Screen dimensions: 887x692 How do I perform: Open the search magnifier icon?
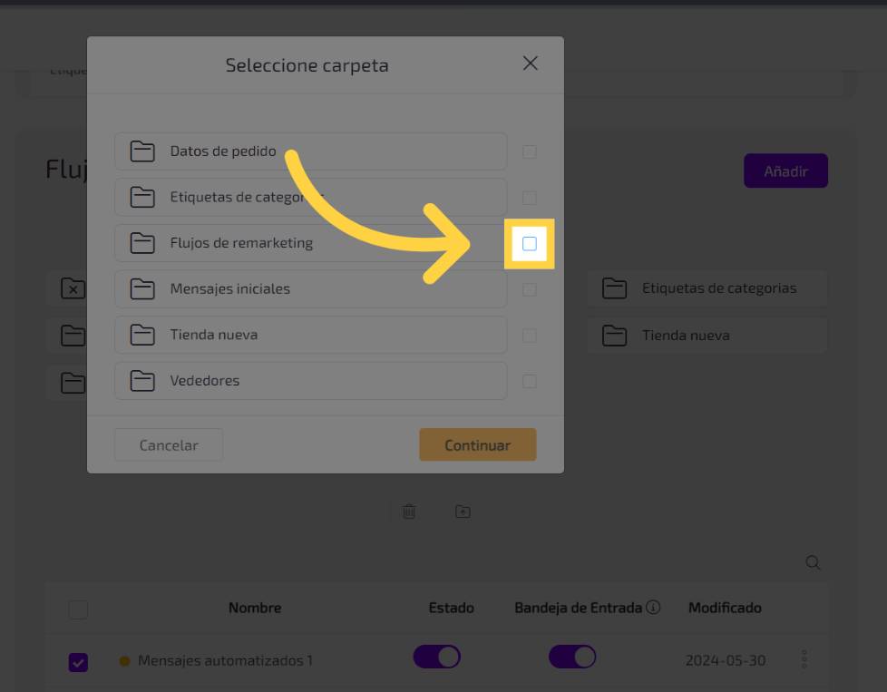pyautogui.click(x=814, y=563)
